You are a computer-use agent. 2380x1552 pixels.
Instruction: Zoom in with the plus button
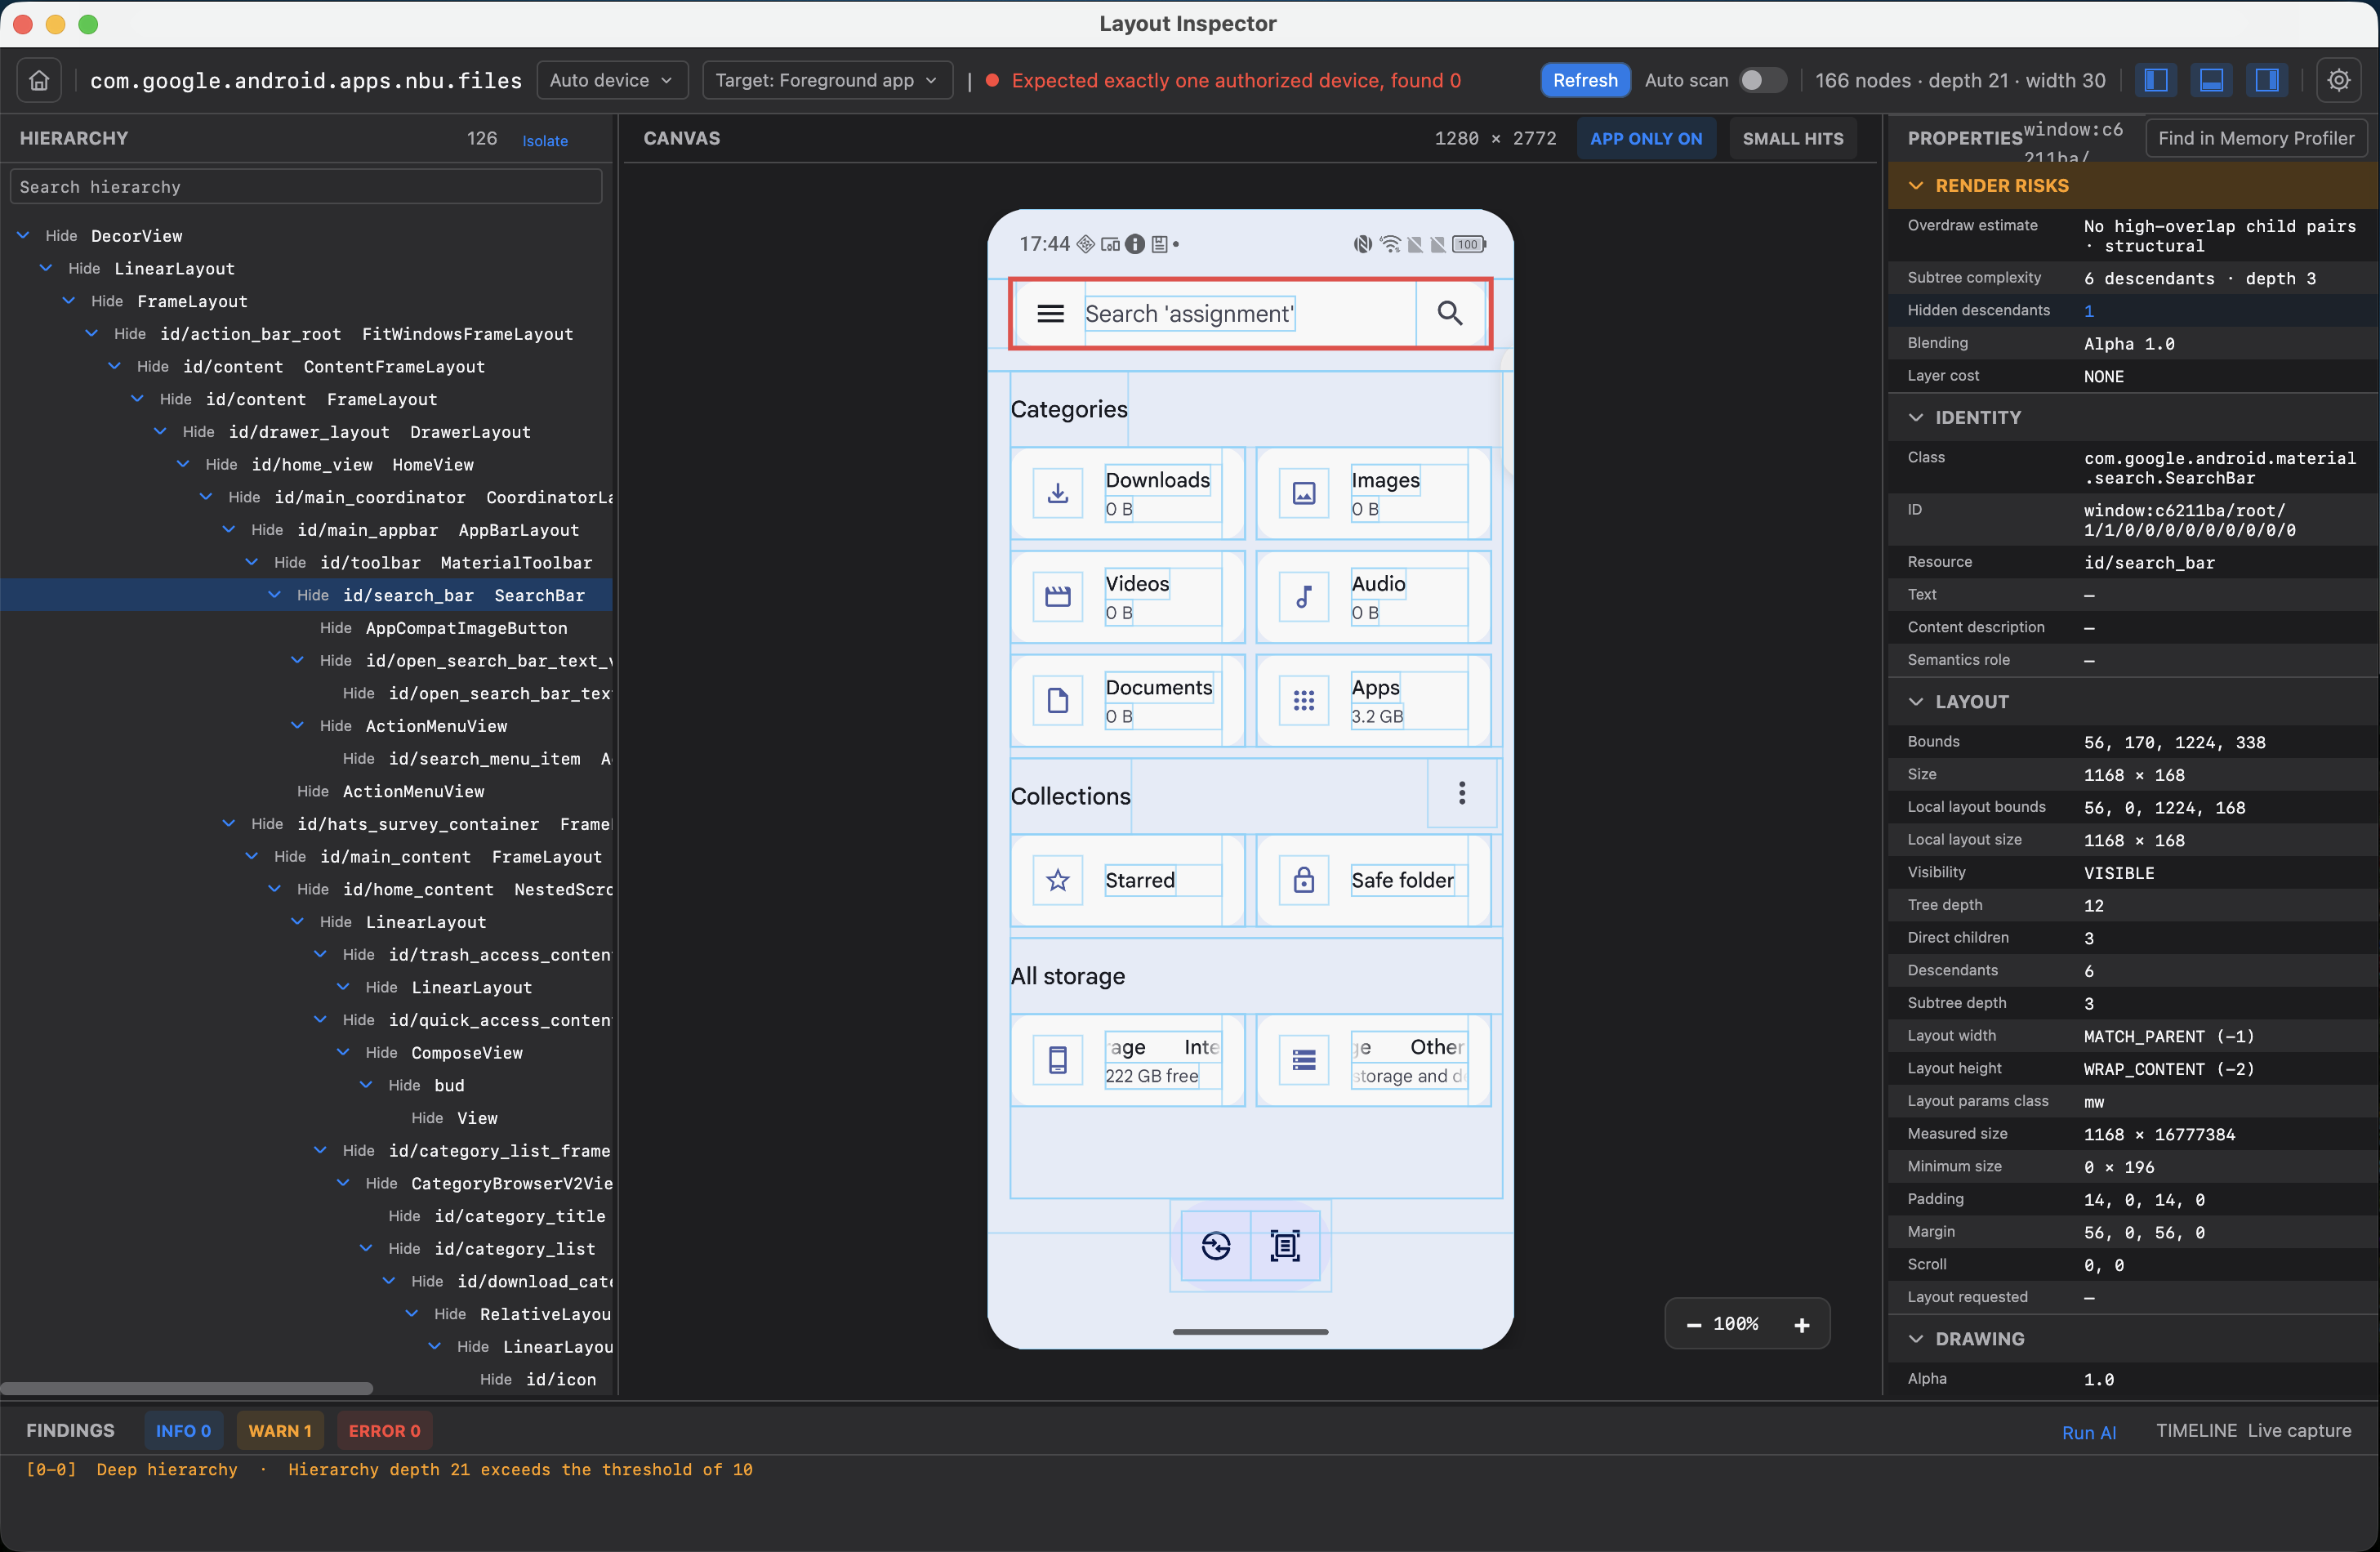[1802, 1325]
